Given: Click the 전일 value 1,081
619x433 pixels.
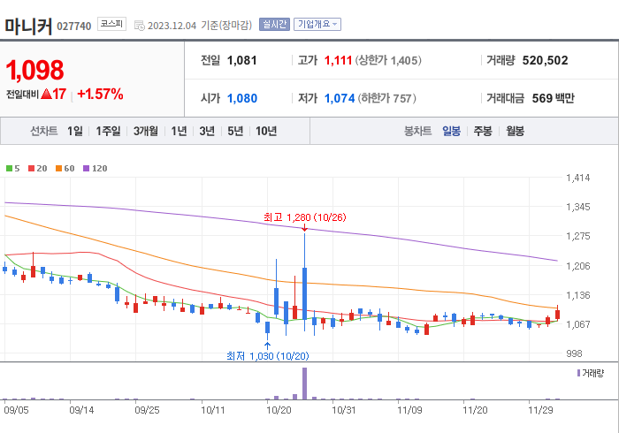Looking at the screenshot, I should tap(241, 60).
